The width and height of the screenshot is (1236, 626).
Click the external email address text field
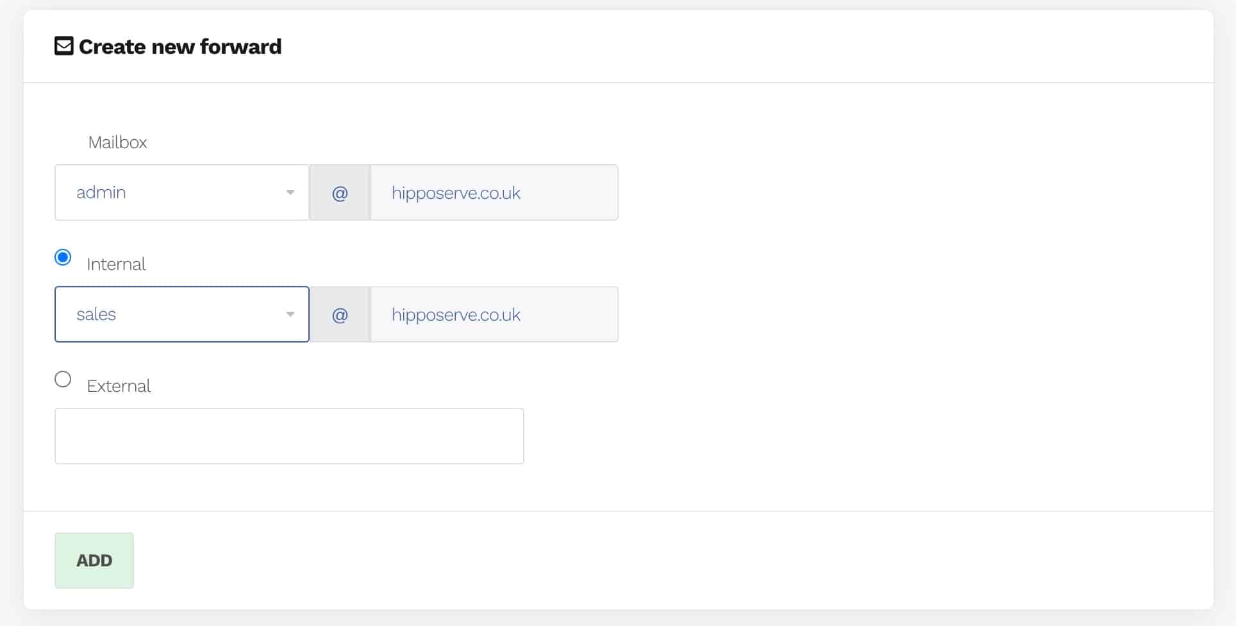pyautogui.click(x=288, y=436)
